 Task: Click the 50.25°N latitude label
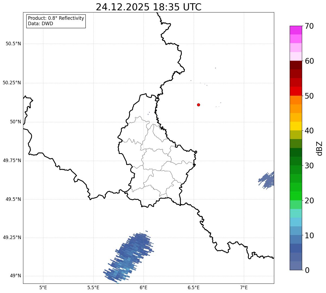12,83
